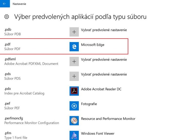Click the 'Fotografie' app label
The height and width of the screenshot is (140, 171).
point(89,104)
